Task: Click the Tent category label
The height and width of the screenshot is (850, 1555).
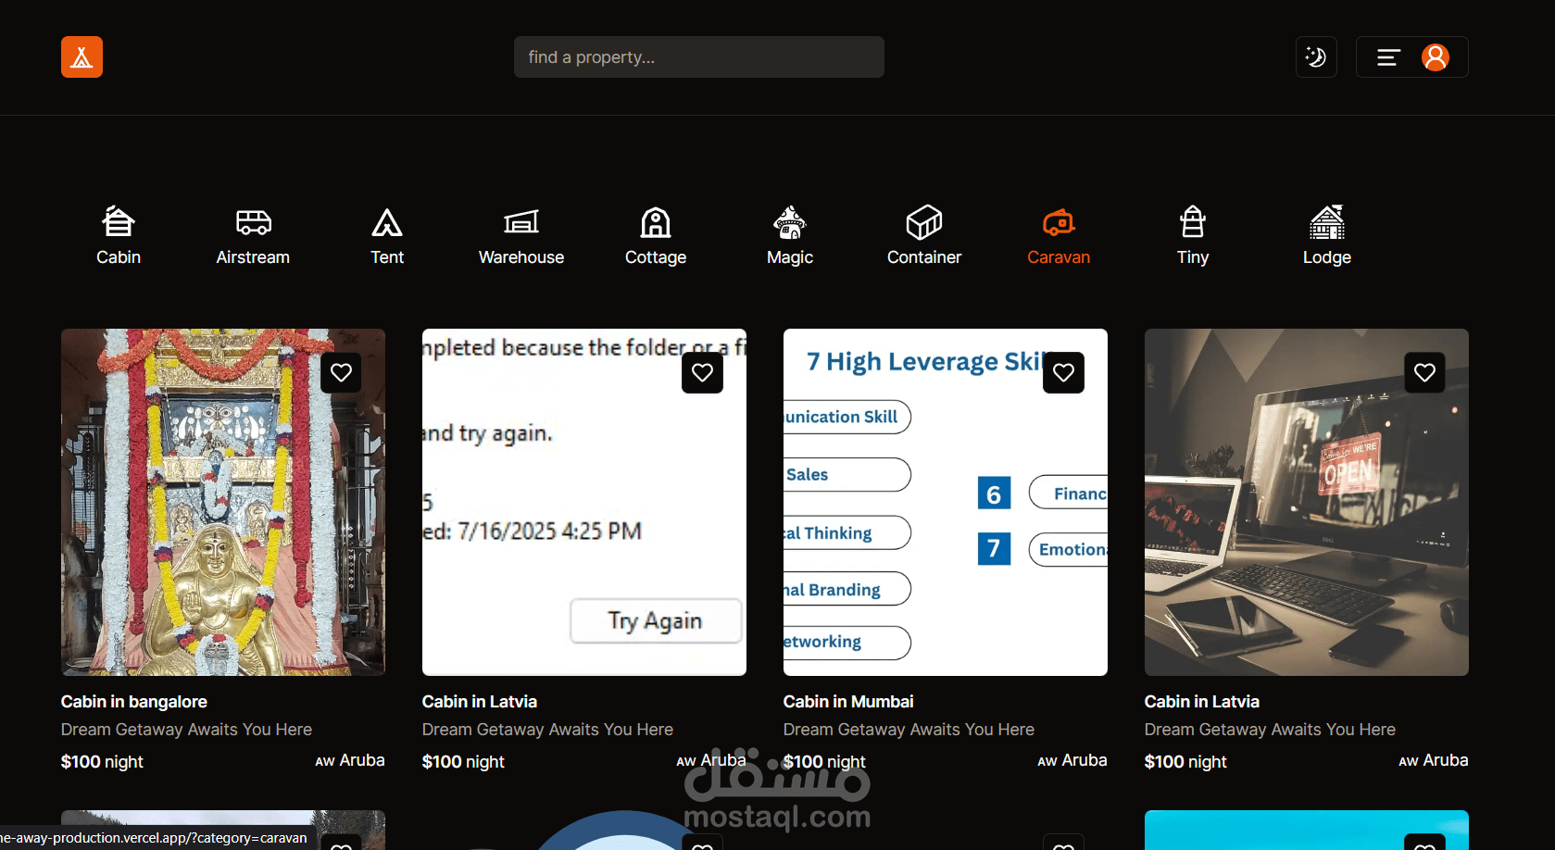Action: coord(387,257)
